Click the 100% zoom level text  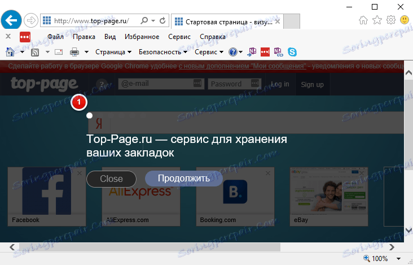(x=380, y=258)
